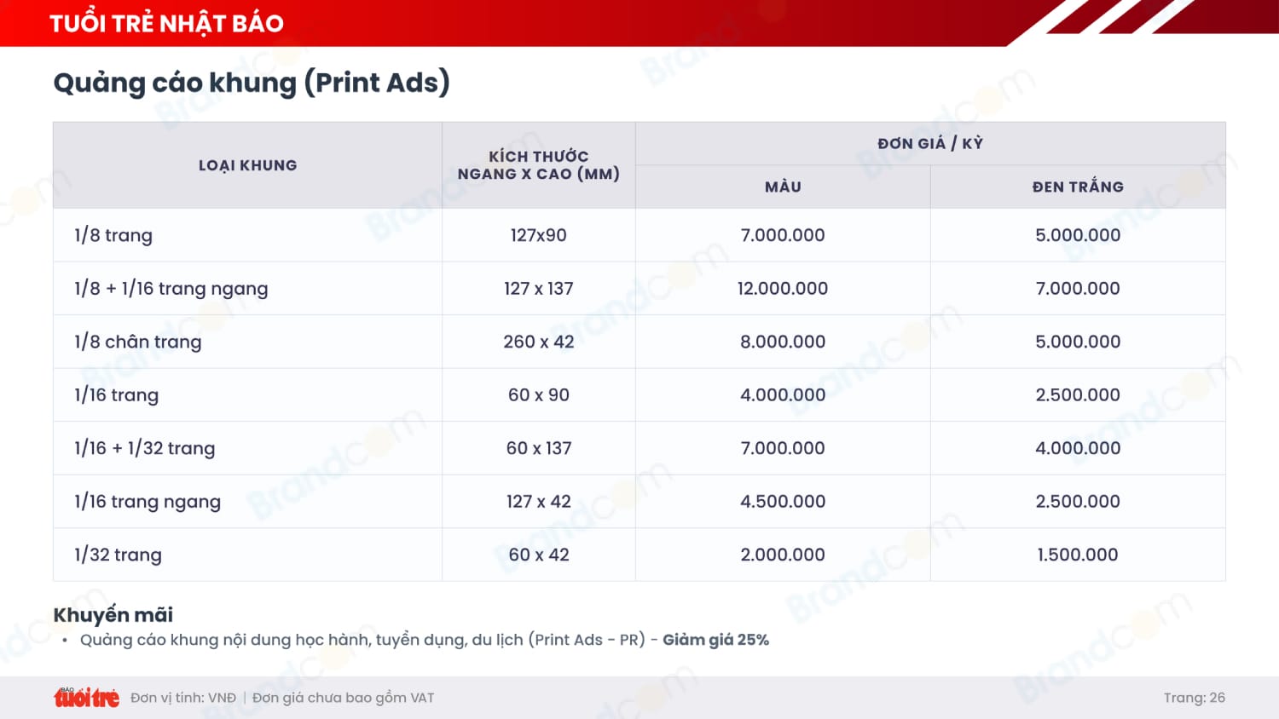Click the Tuổi Trẻ logo in footer
This screenshot has width=1279, height=719.
(86, 698)
